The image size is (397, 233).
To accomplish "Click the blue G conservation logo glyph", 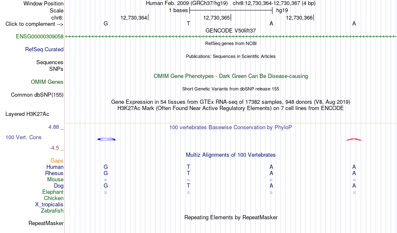I will [x=106, y=139].
